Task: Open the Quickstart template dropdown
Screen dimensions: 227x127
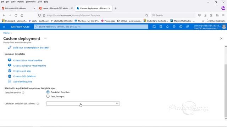Action: tap(83, 103)
